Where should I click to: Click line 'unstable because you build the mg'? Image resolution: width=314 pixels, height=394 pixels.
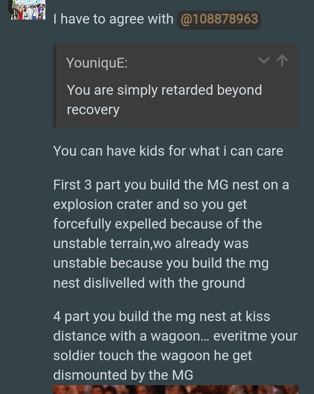pos(161,263)
